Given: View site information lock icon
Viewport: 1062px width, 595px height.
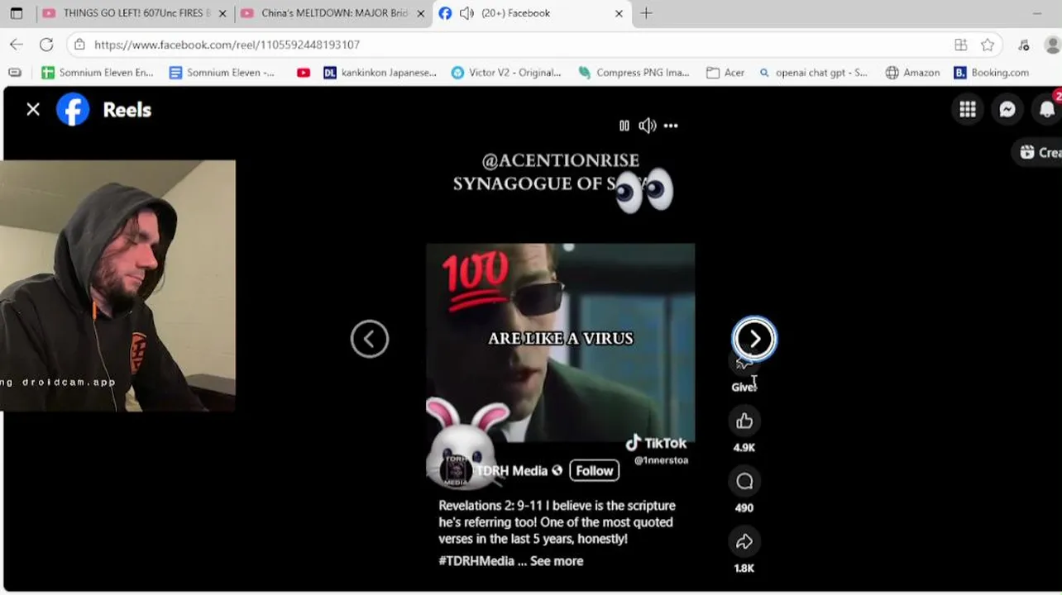Looking at the screenshot, I should (x=78, y=45).
